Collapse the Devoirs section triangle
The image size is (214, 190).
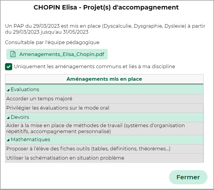8,118
